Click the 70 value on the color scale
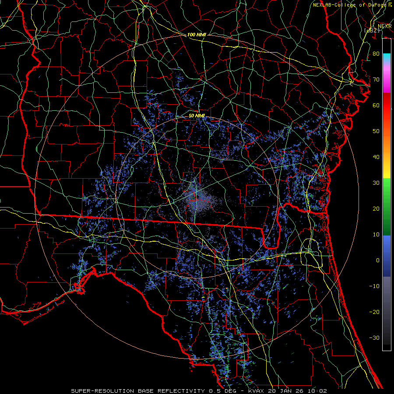 tap(376, 80)
